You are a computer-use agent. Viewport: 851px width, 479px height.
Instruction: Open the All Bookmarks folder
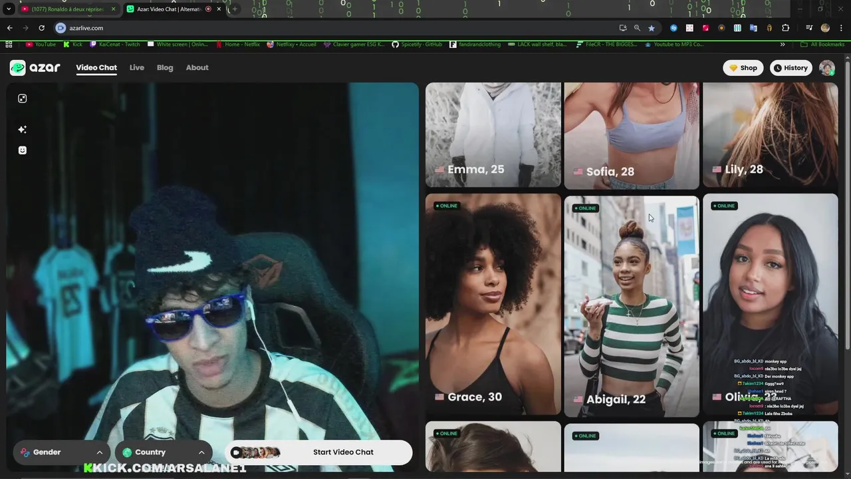[x=822, y=45]
